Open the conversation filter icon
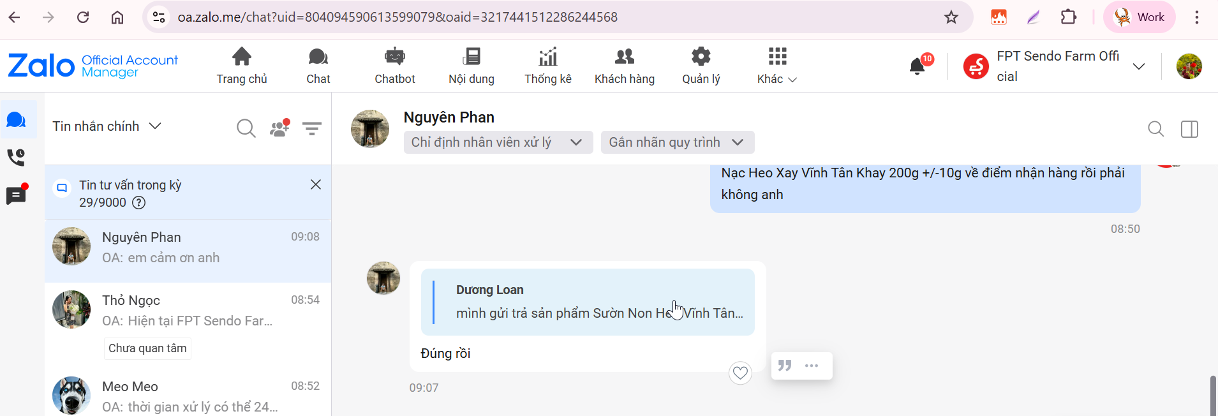The image size is (1218, 416). [x=311, y=128]
